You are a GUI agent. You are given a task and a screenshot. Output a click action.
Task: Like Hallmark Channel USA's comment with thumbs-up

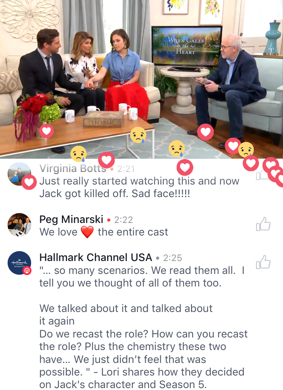263,262
